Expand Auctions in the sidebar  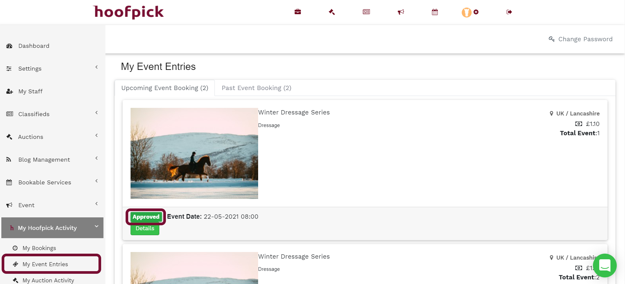(52, 137)
